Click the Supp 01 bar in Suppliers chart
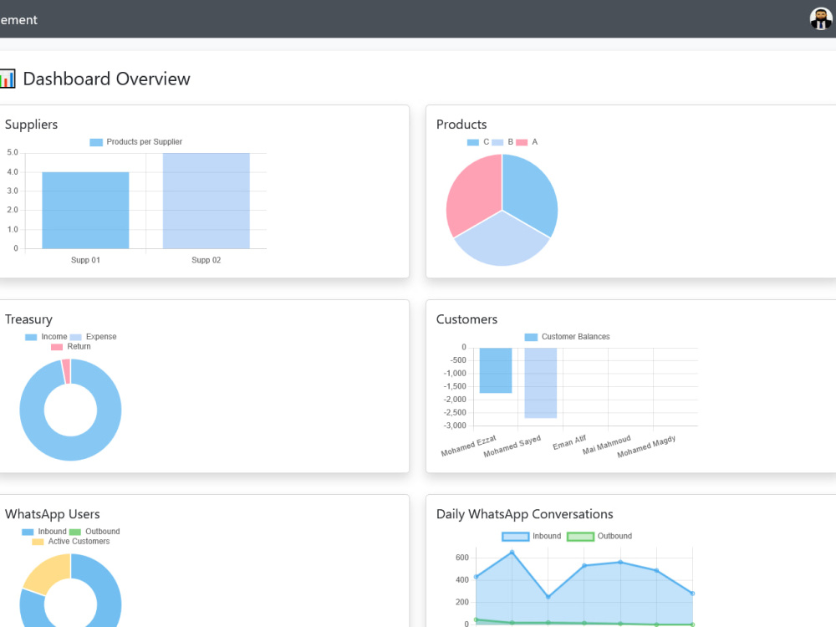 click(x=85, y=210)
